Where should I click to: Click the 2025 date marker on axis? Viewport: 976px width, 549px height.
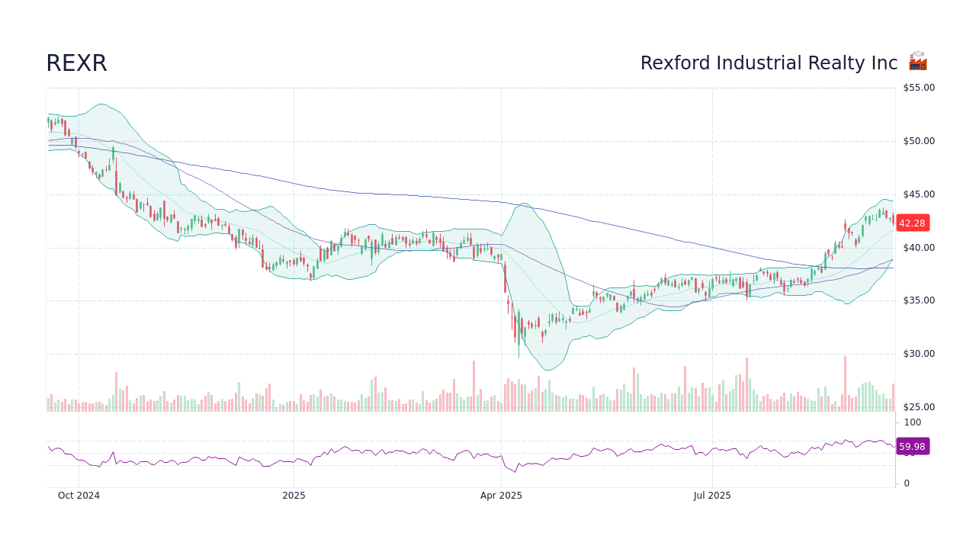coord(293,495)
